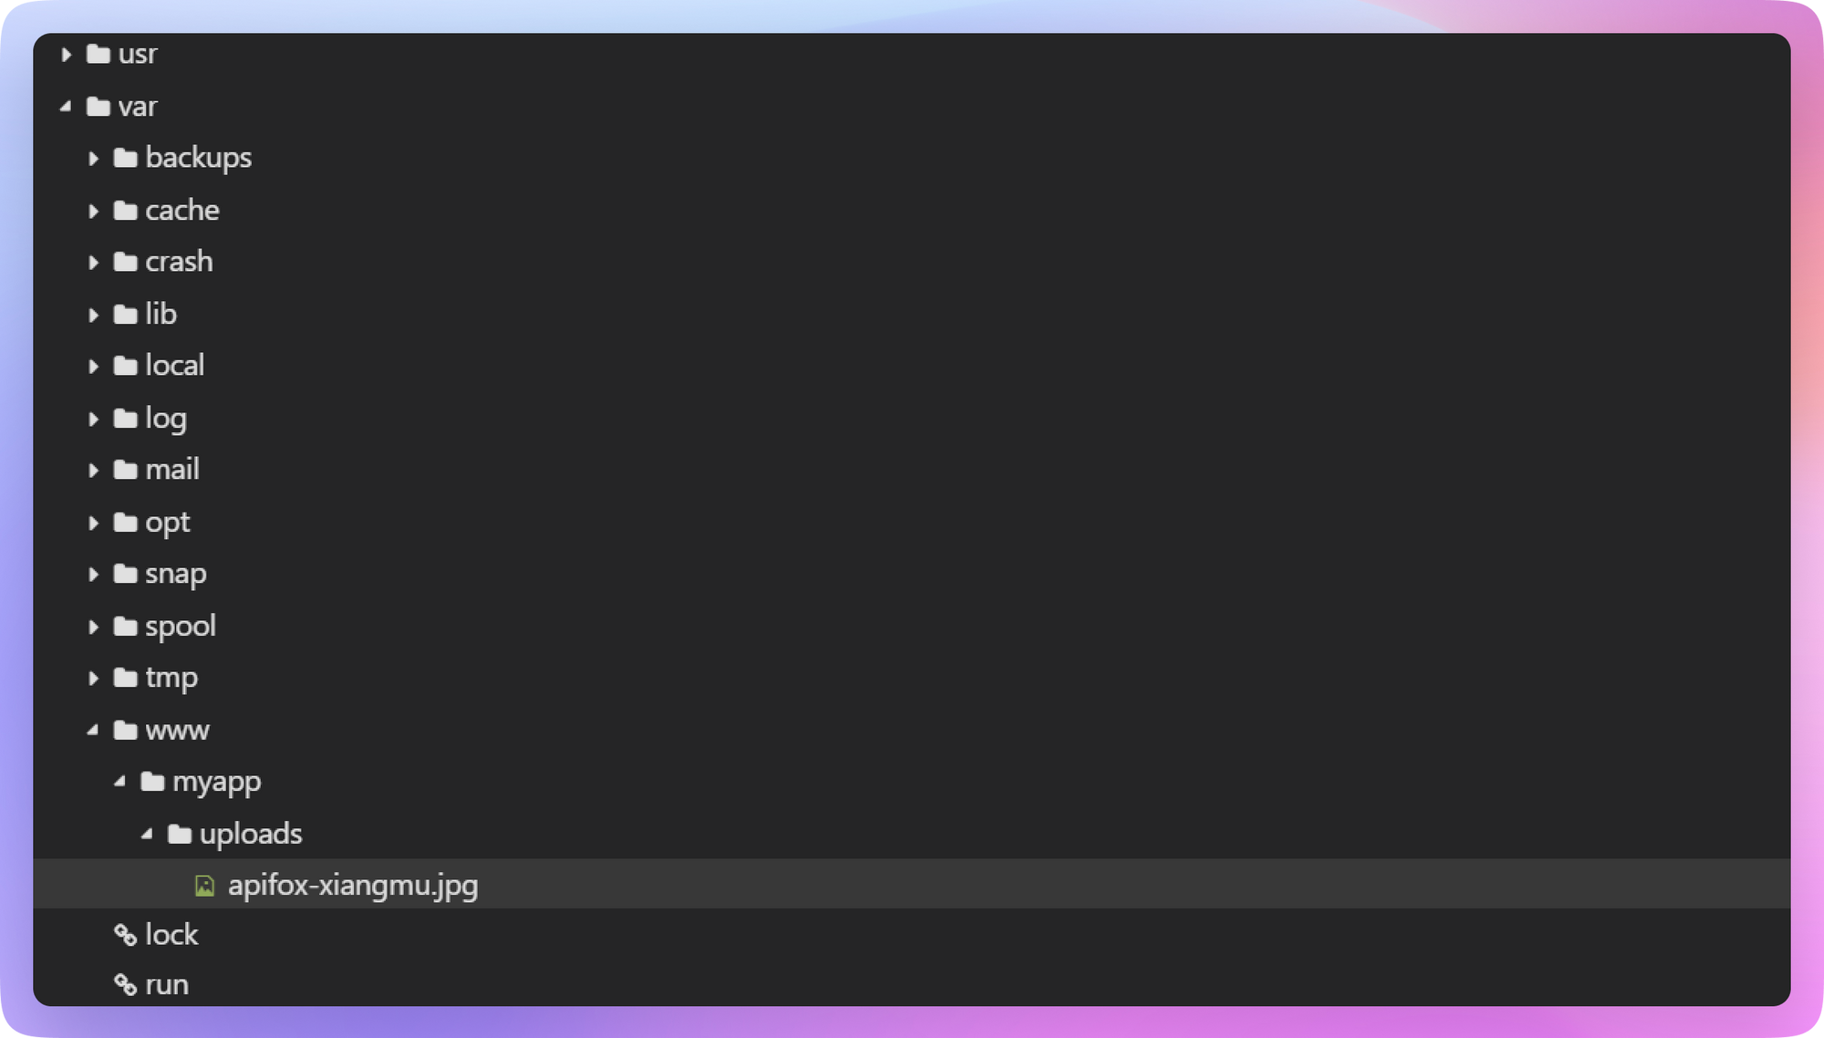Open the myapp folder
The width and height of the screenshot is (1824, 1038).
215,781
